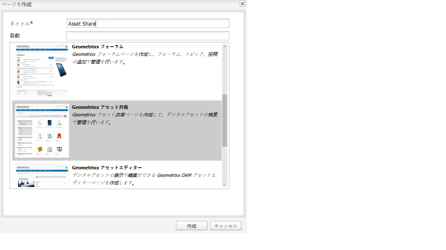Select the Geometrixx アセットエディター template thumbnail

[42, 176]
